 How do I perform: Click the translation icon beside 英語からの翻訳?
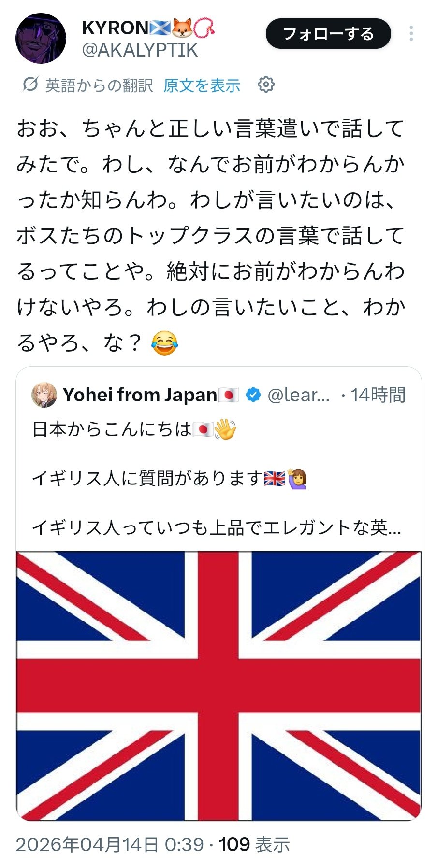tap(29, 85)
